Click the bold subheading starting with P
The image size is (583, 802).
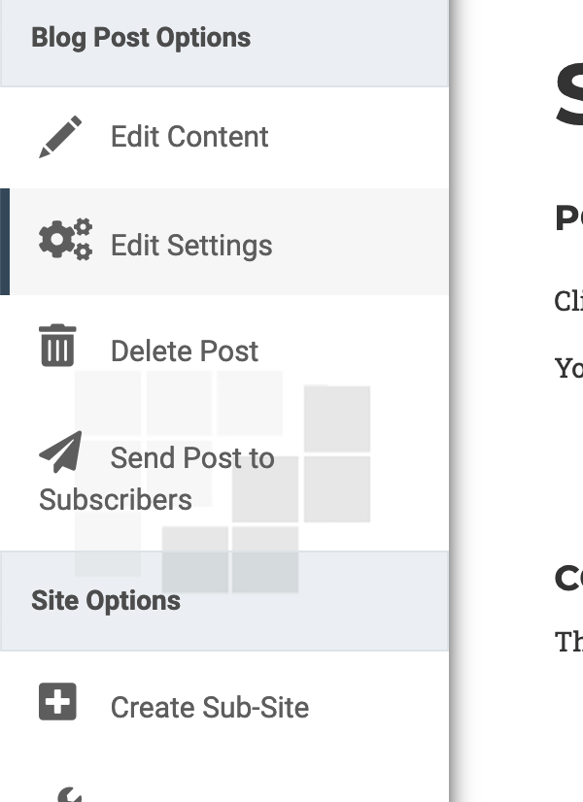tap(568, 218)
